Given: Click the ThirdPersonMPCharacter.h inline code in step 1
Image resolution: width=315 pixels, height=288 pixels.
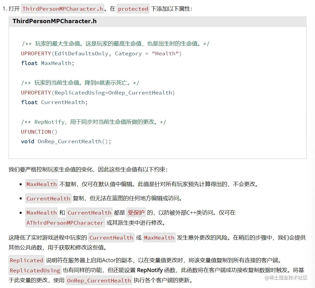Looking at the screenshot, I should pos(62,9).
